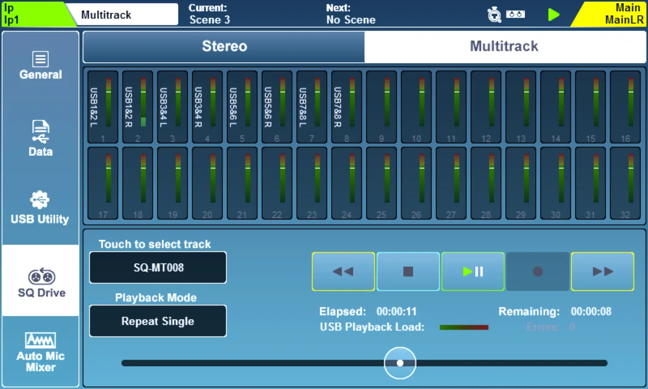Click the USB Playback Load bar
Image resolution: width=648 pixels, height=389 pixels.
[464, 327]
